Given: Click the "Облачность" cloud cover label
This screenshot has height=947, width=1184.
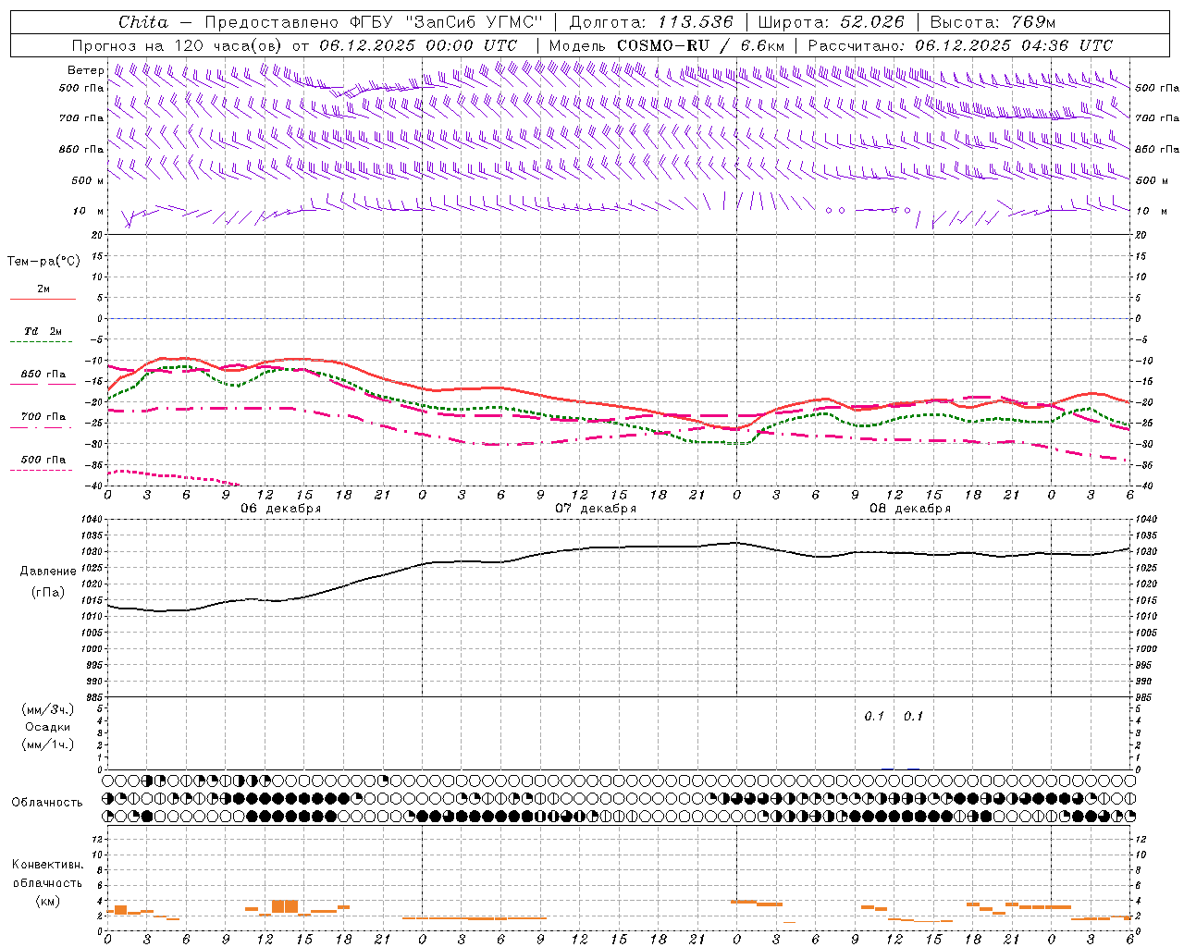Looking at the screenshot, I should (x=47, y=803).
